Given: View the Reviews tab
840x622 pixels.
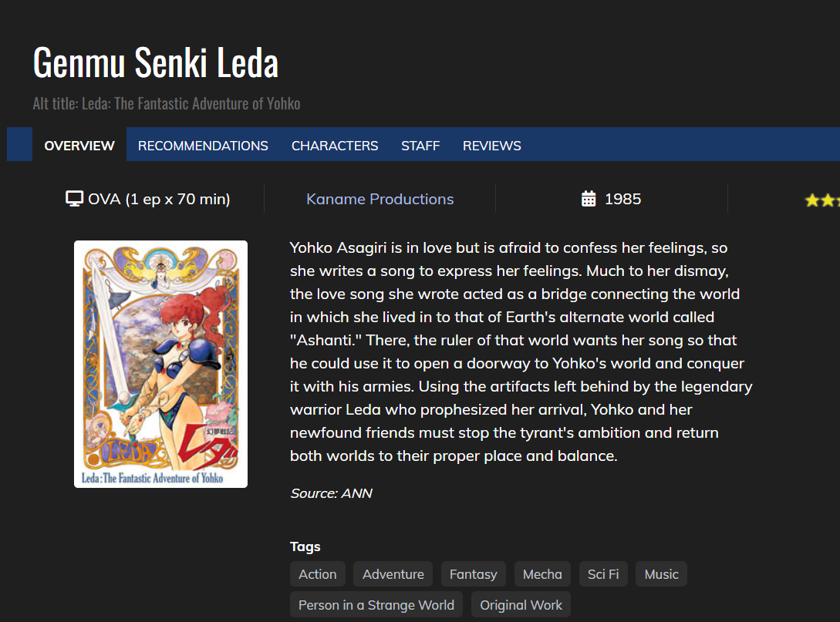Looking at the screenshot, I should tap(492, 146).
